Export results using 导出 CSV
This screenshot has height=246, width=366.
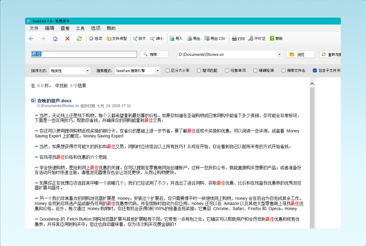click(x=215, y=39)
